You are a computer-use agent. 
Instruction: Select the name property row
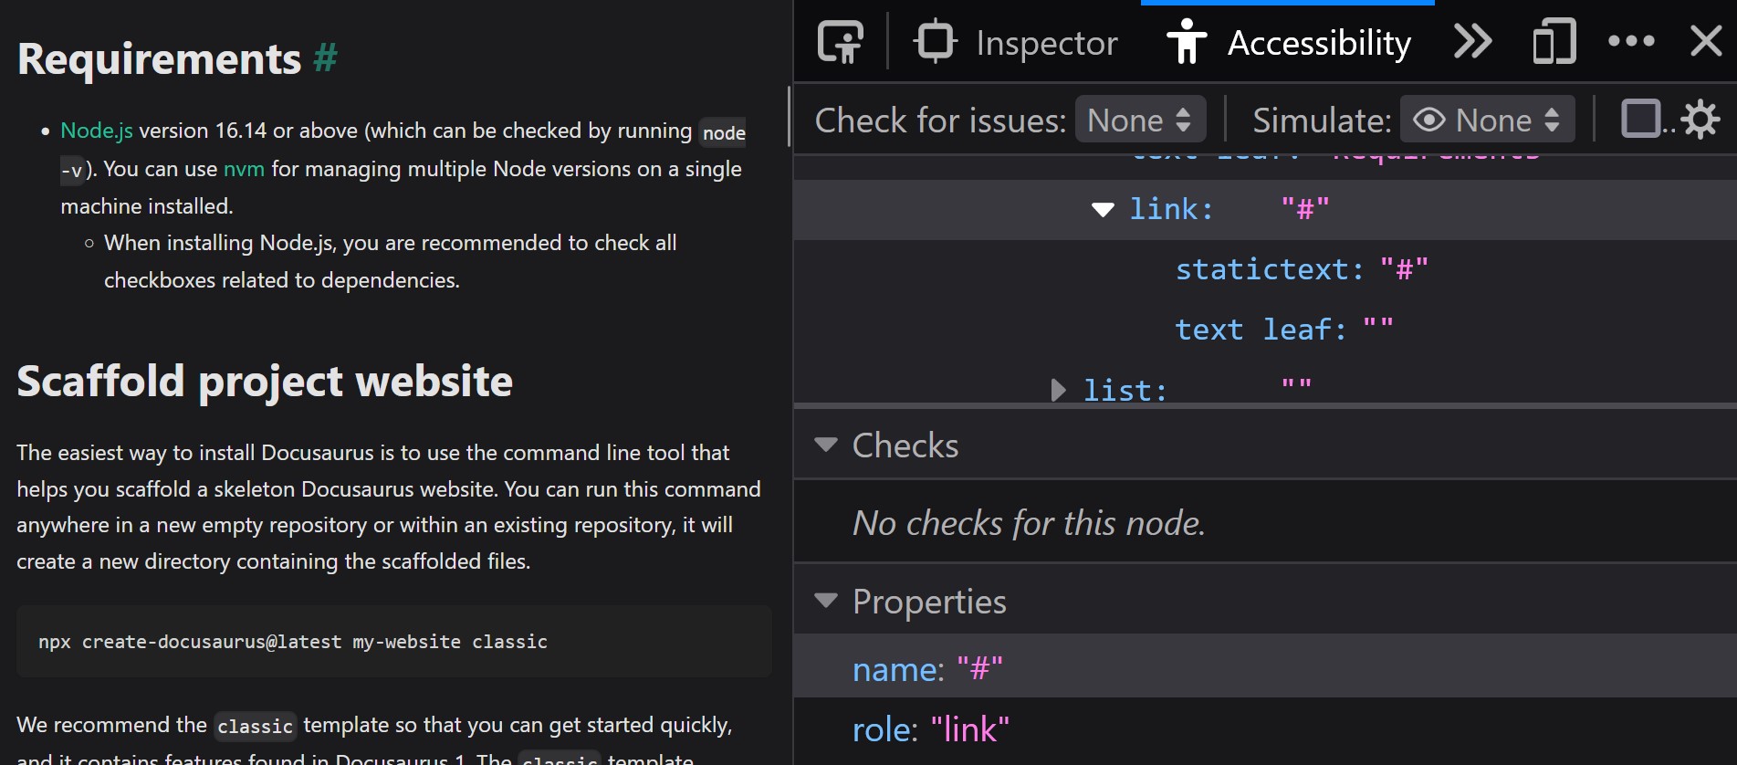click(926, 669)
